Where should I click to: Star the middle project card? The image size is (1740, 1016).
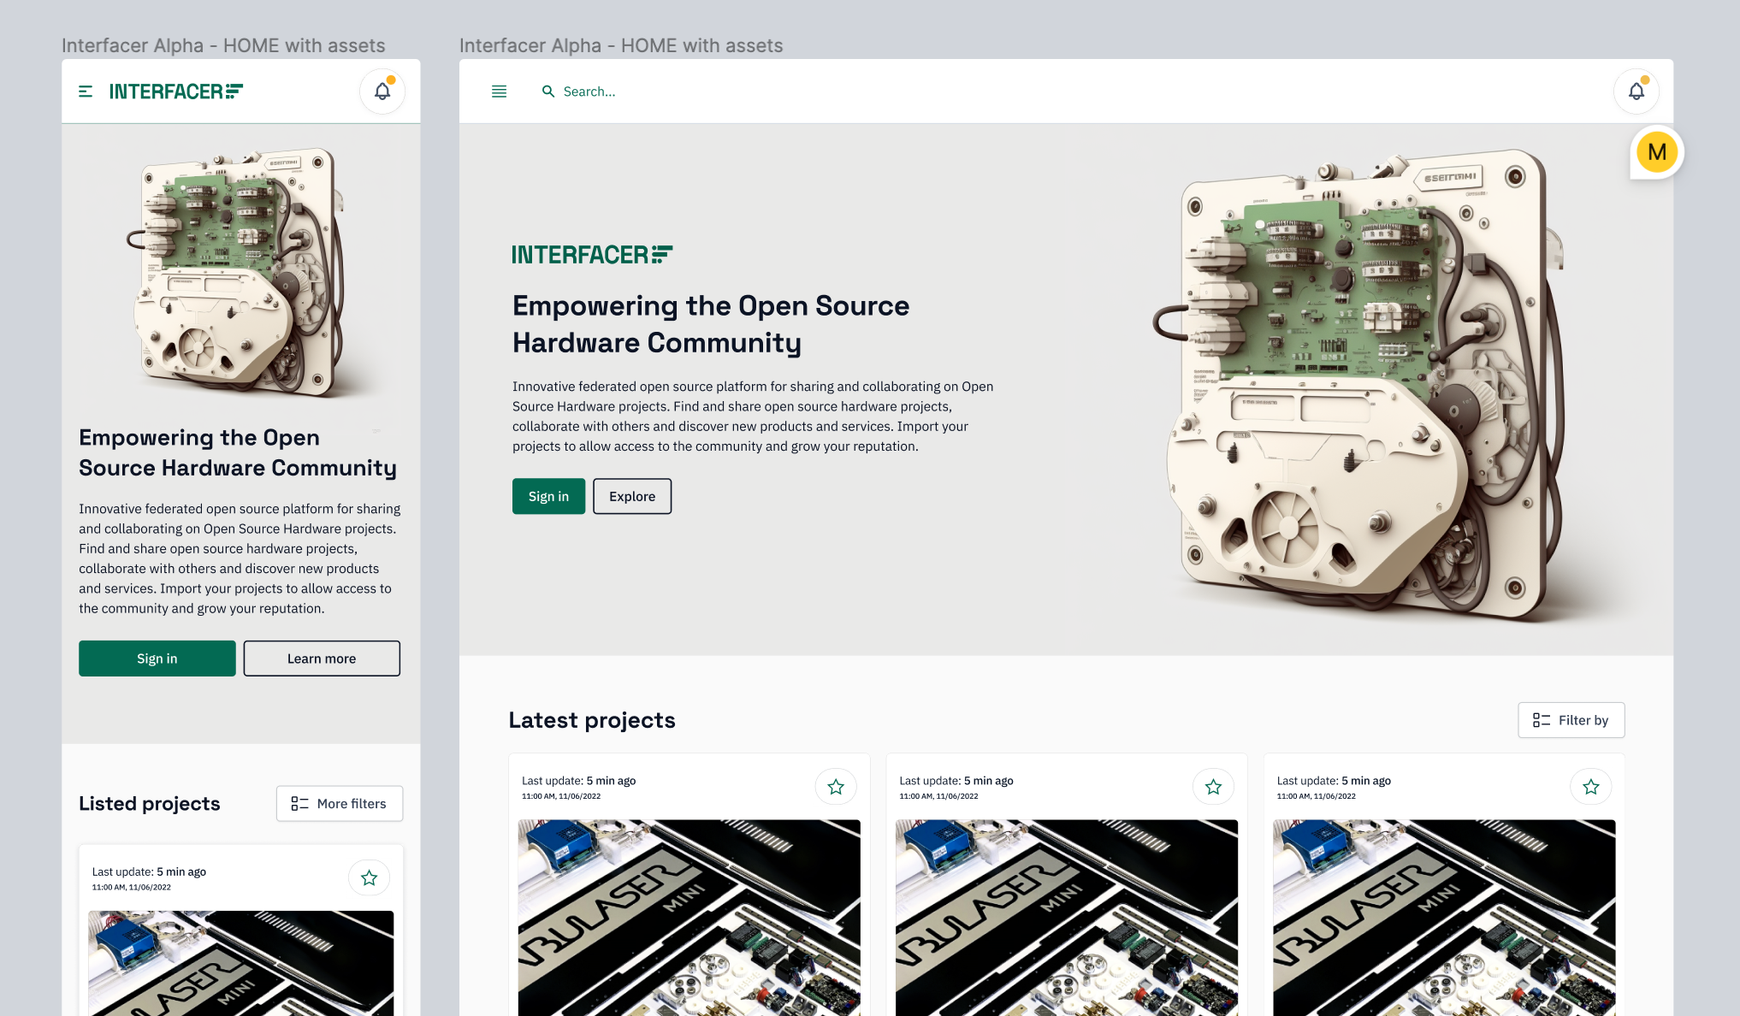click(1213, 786)
